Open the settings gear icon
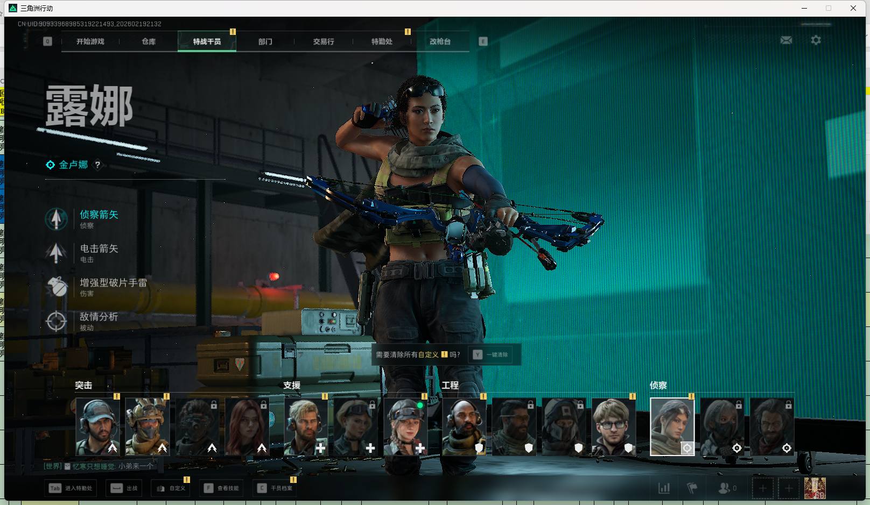This screenshot has width=870, height=505. click(816, 40)
